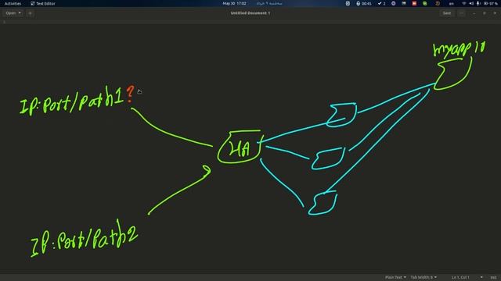The image size is (501, 281).
Task: Click the green tray icon
Action: [424, 3]
